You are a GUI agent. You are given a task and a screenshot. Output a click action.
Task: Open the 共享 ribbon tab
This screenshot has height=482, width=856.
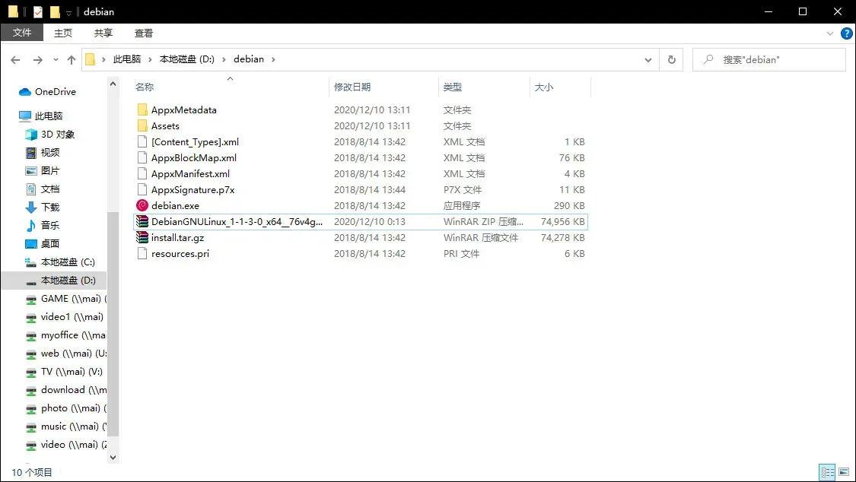coord(103,33)
